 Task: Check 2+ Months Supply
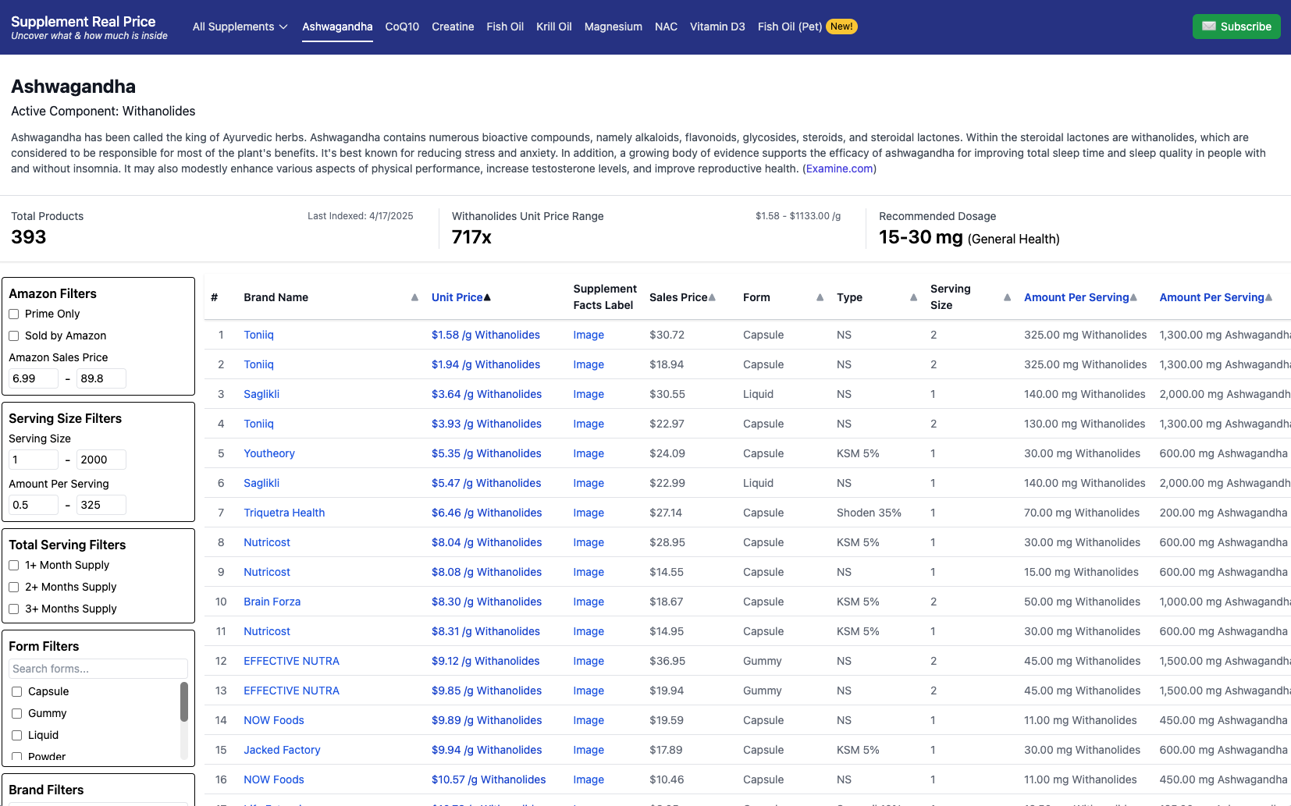point(14,587)
